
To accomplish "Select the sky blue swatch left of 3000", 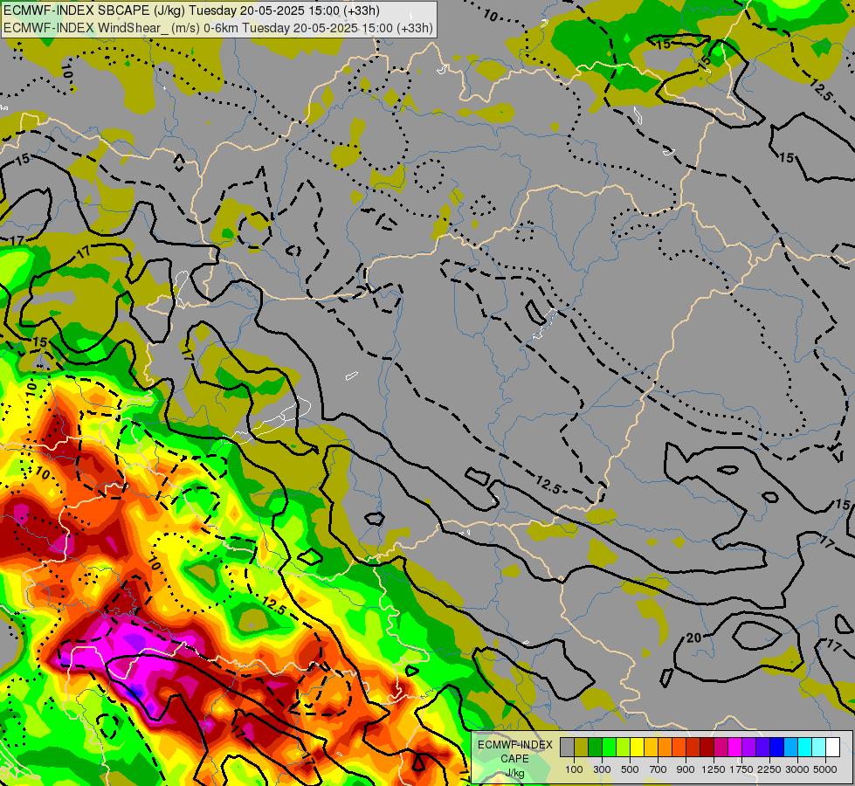I will [x=791, y=747].
